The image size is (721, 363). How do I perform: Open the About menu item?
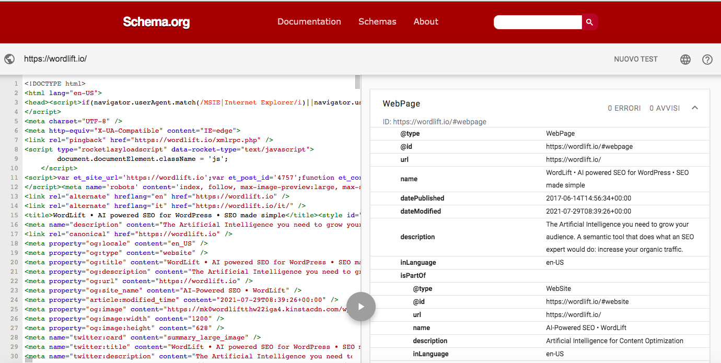(x=426, y=21)
